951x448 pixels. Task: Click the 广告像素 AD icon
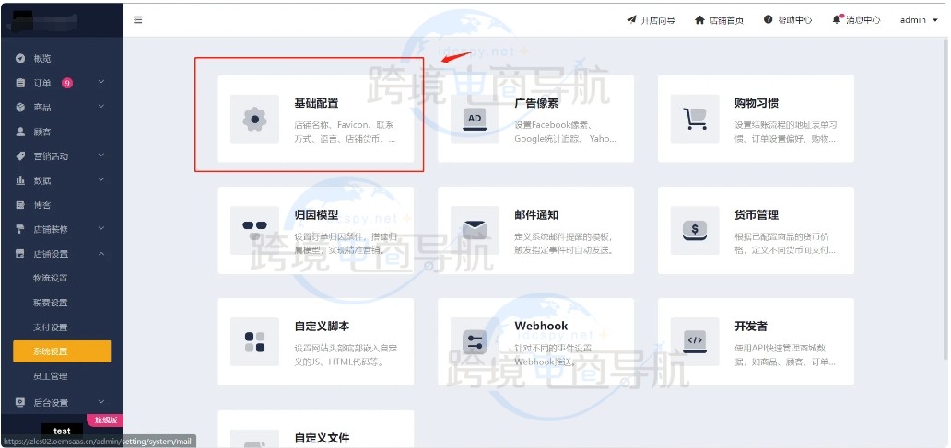(475, 120)
